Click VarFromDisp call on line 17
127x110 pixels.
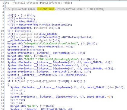point(61,53)
